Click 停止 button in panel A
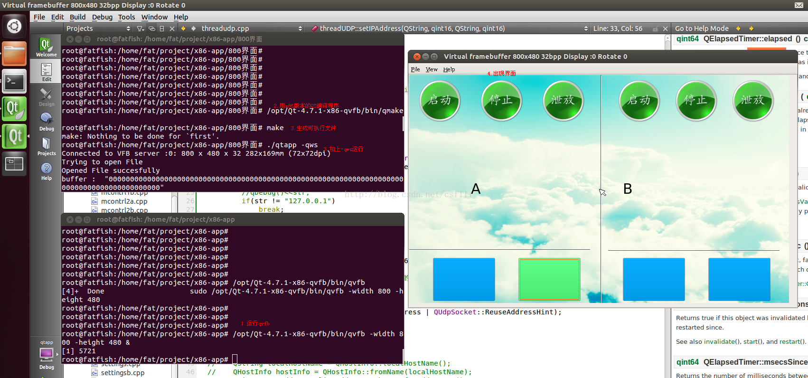Viewport: 808px width, 378px height. pos(501,101)
